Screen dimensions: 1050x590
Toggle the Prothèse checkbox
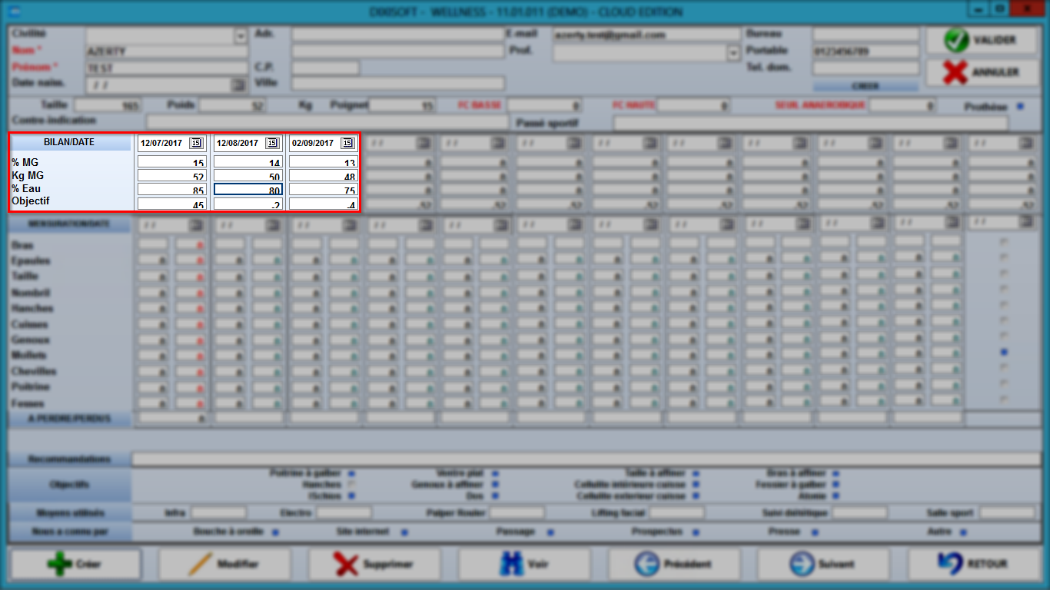1020,107
